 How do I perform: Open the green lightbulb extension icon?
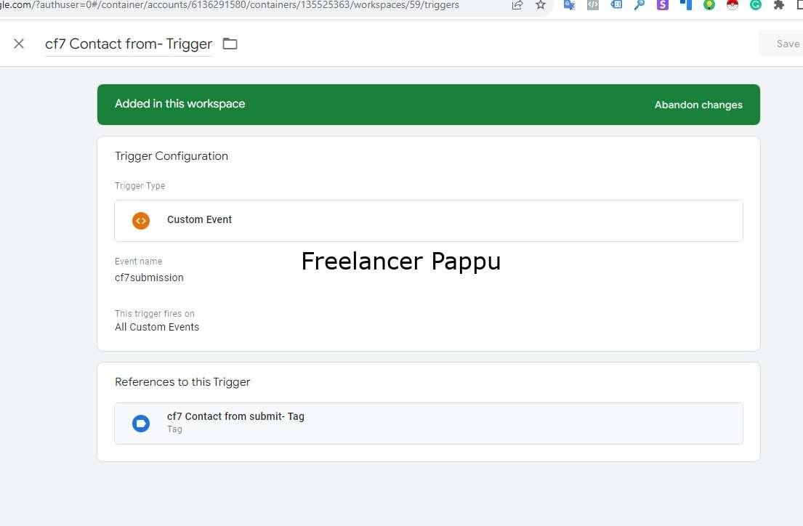click(x=709, y=5)
